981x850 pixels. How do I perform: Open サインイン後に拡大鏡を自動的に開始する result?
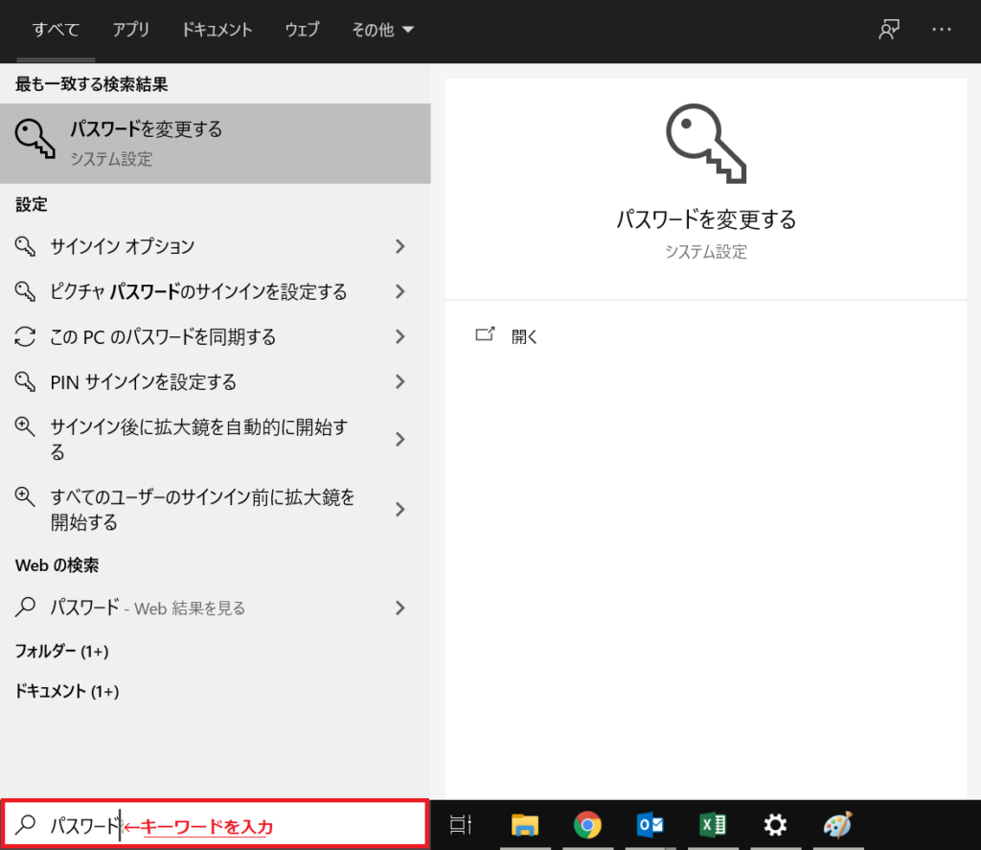tap(216, 439)
